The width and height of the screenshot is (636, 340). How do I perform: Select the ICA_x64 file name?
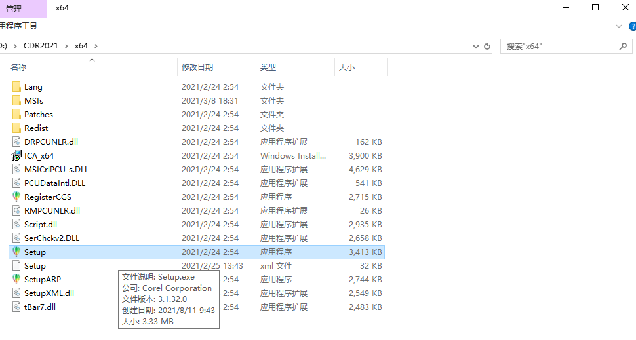39,156
